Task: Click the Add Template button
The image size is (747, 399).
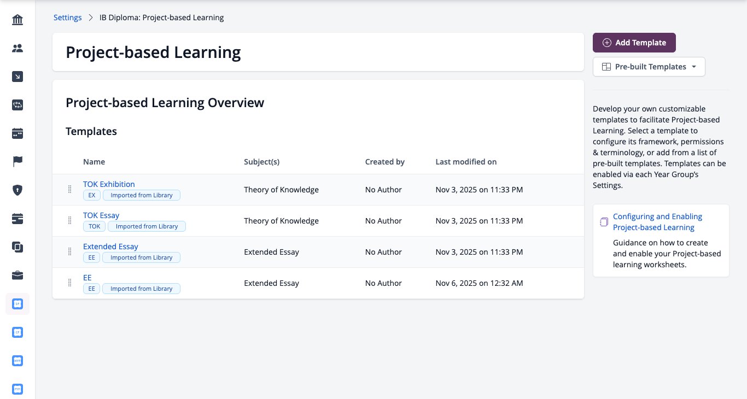Action: click(634, 43)
